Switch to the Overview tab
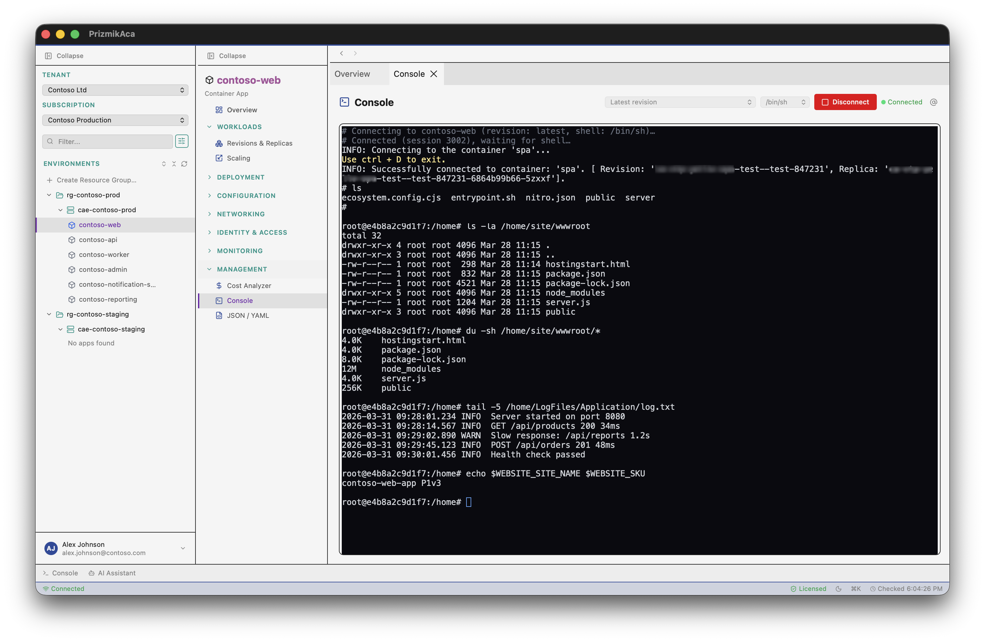985x642 pixels. pyautogui.click(x=352, y=74)
